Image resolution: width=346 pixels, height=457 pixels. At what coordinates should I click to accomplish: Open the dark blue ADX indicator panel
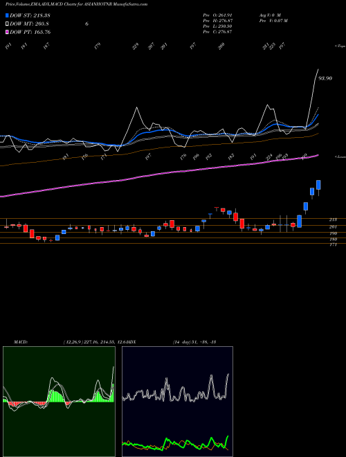(177, 402)
